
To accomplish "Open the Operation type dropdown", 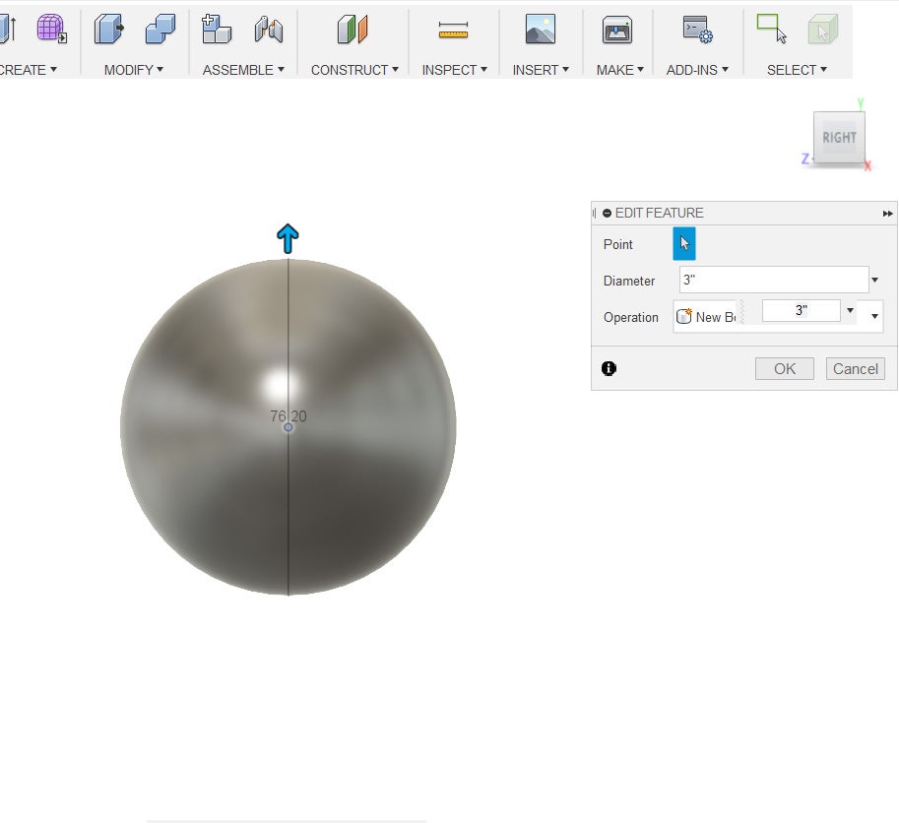I will (x=875, y=317).
